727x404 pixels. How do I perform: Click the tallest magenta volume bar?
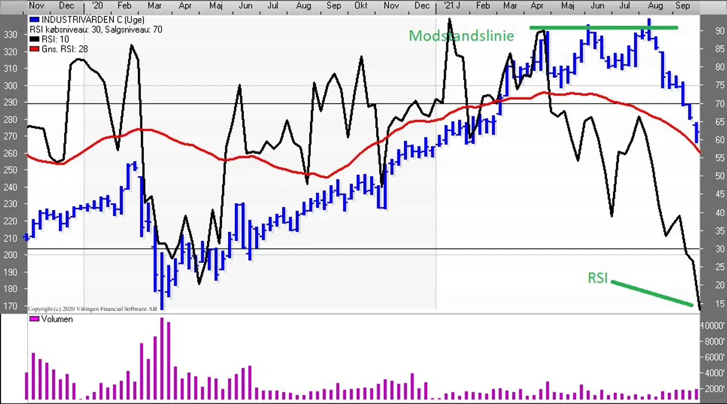click(162, 359)
